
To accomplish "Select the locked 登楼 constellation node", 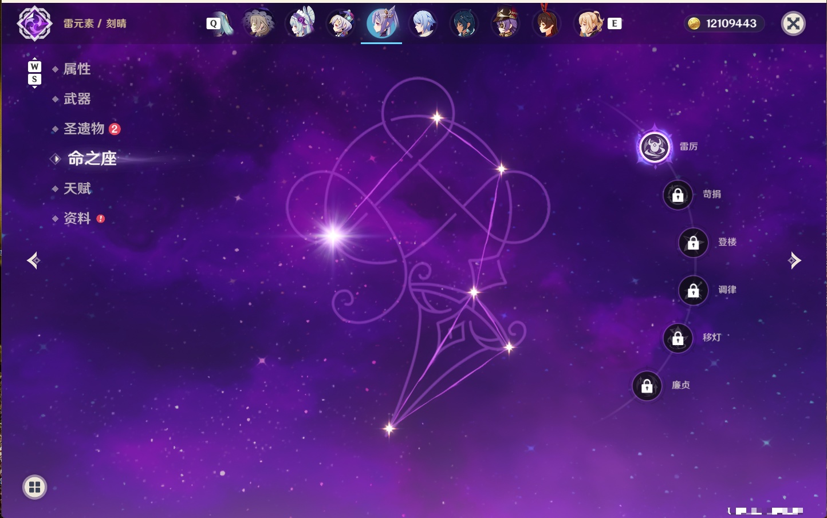I will click(x=694, y=243).
